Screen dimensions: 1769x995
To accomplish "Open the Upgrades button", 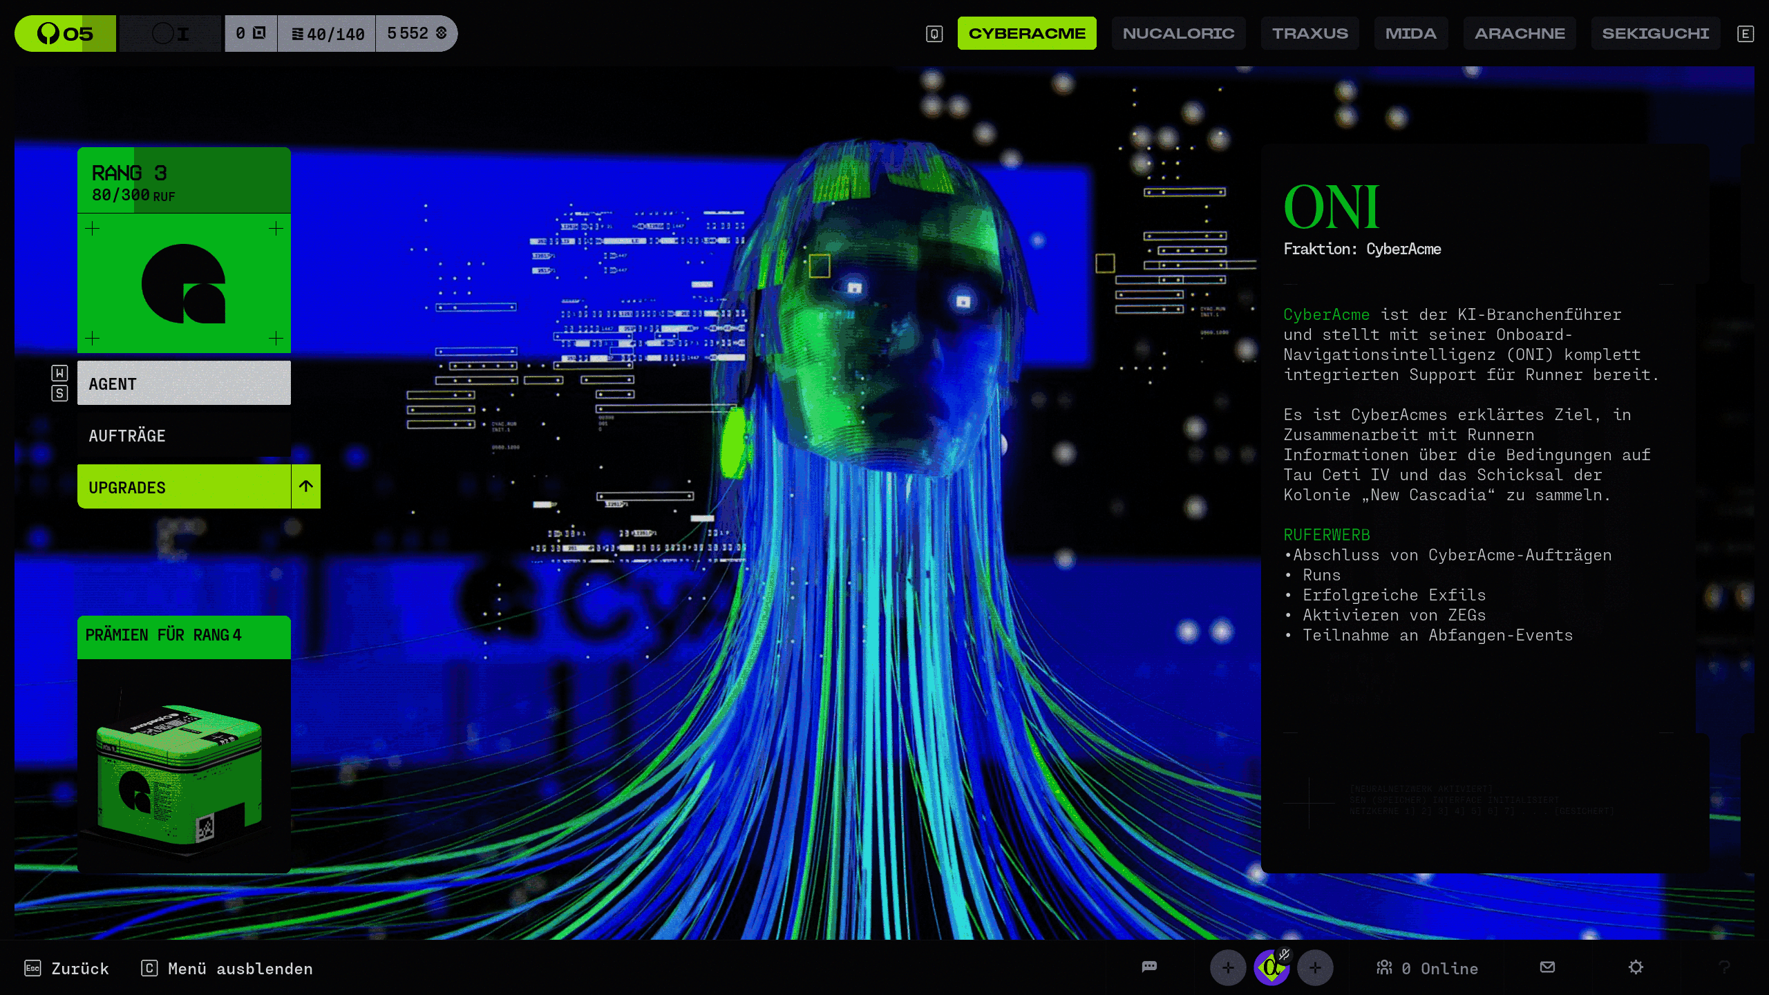I will pyautogui.click(x=184, y=486).
